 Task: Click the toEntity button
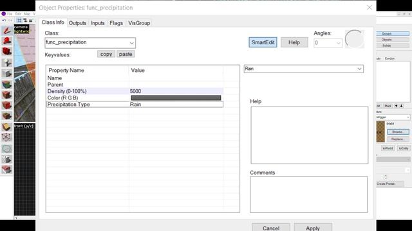(x=404, y=148)
